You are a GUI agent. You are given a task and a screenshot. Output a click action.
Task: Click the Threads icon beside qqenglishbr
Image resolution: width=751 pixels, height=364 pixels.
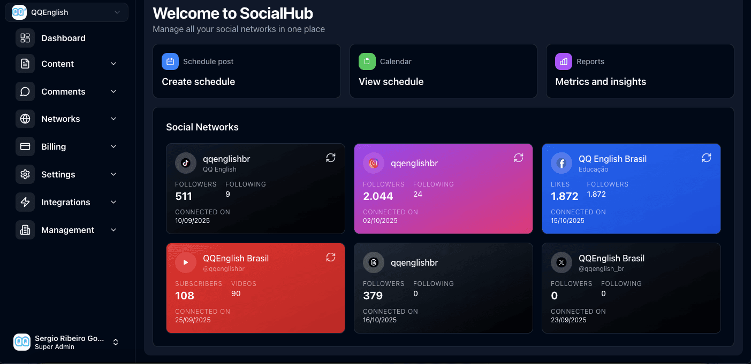tap(373, 262)
